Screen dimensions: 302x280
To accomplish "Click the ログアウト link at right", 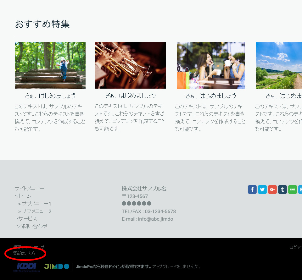I will point(296,247).
